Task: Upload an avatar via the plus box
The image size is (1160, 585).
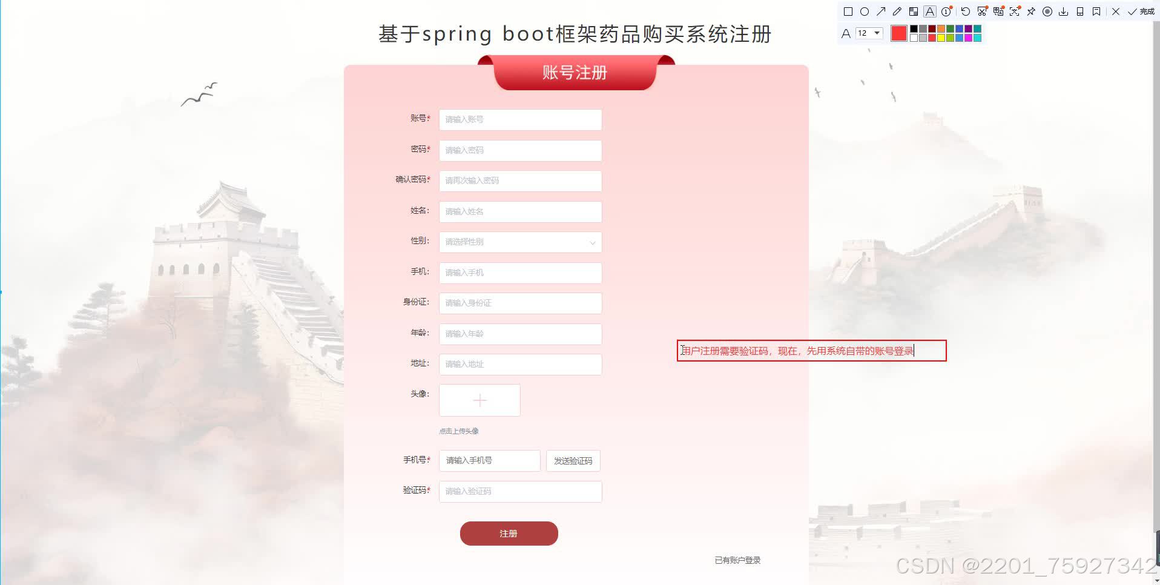Action: point(479,400)
